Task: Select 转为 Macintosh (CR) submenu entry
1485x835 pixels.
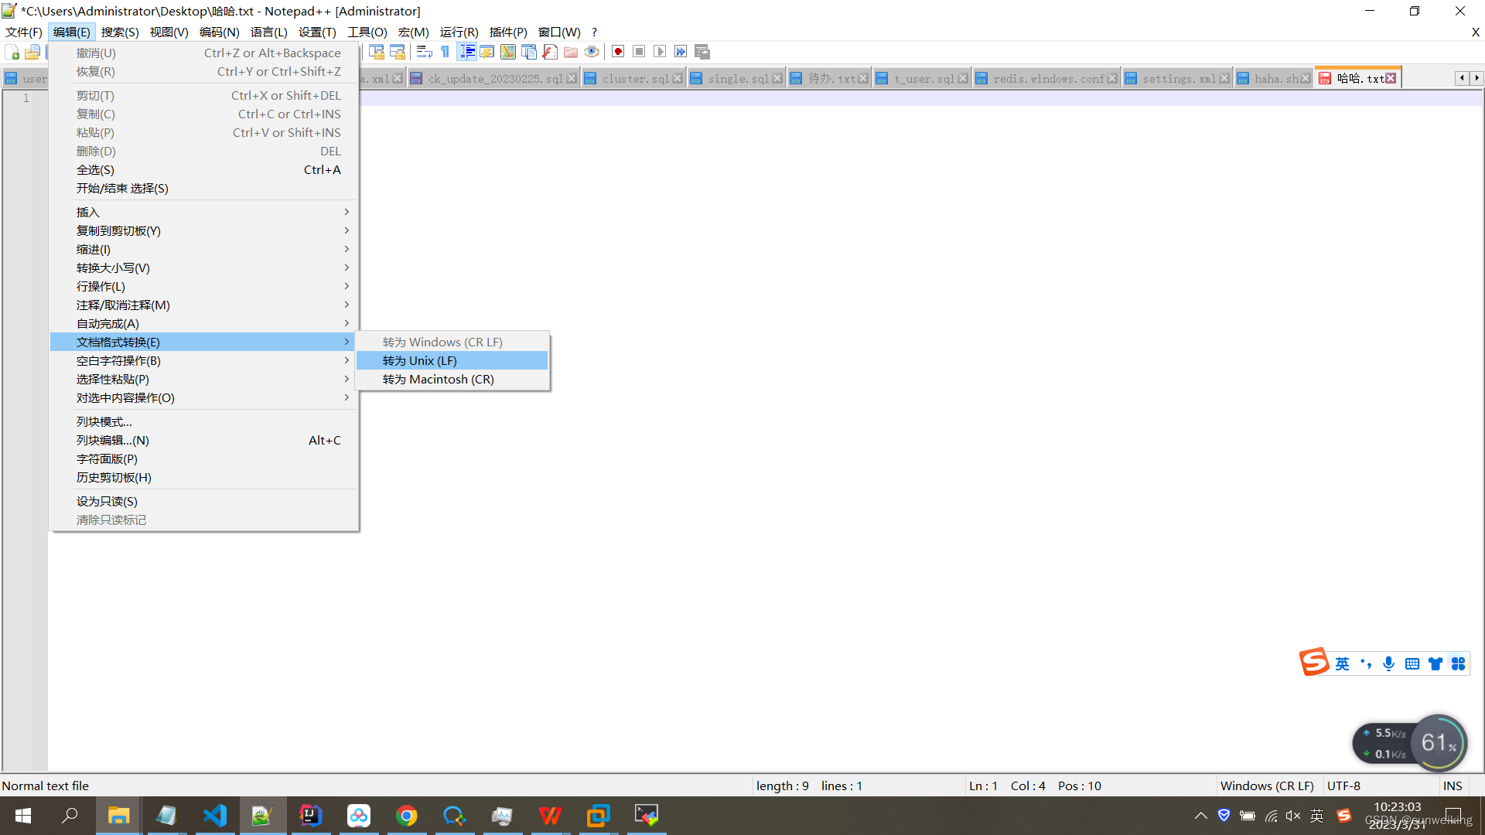Action: tap(452, 380)
